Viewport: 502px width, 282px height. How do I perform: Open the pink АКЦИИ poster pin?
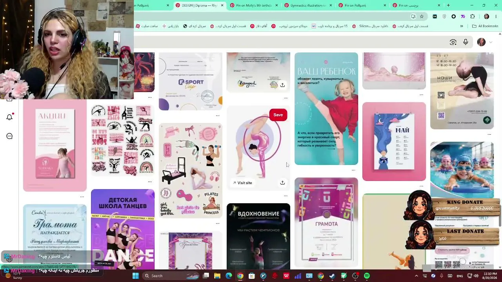[x=55, y=146]
